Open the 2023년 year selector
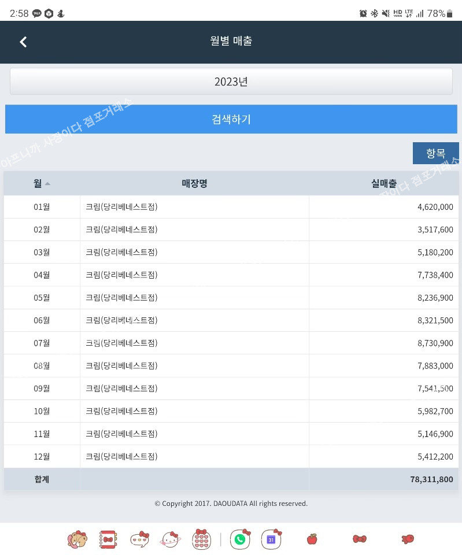 [x=231, y=82]
